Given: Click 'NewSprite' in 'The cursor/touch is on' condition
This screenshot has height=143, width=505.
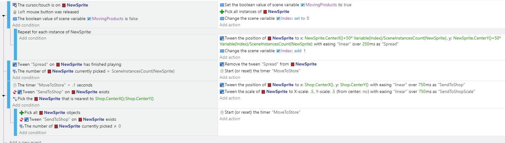Looking at the screenshot, I should pos(77,5).
